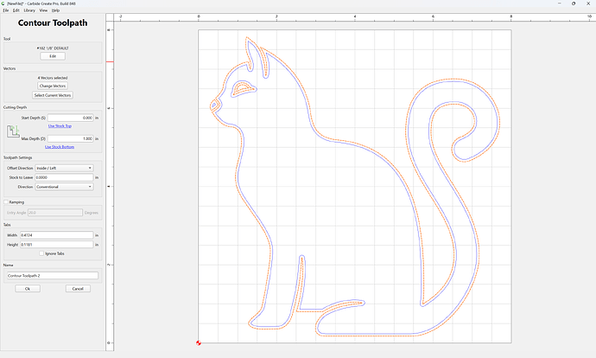Screen dimensions: 596x358
Task: Click the Use Stock Top link
Action: click(x=60, y=126)
